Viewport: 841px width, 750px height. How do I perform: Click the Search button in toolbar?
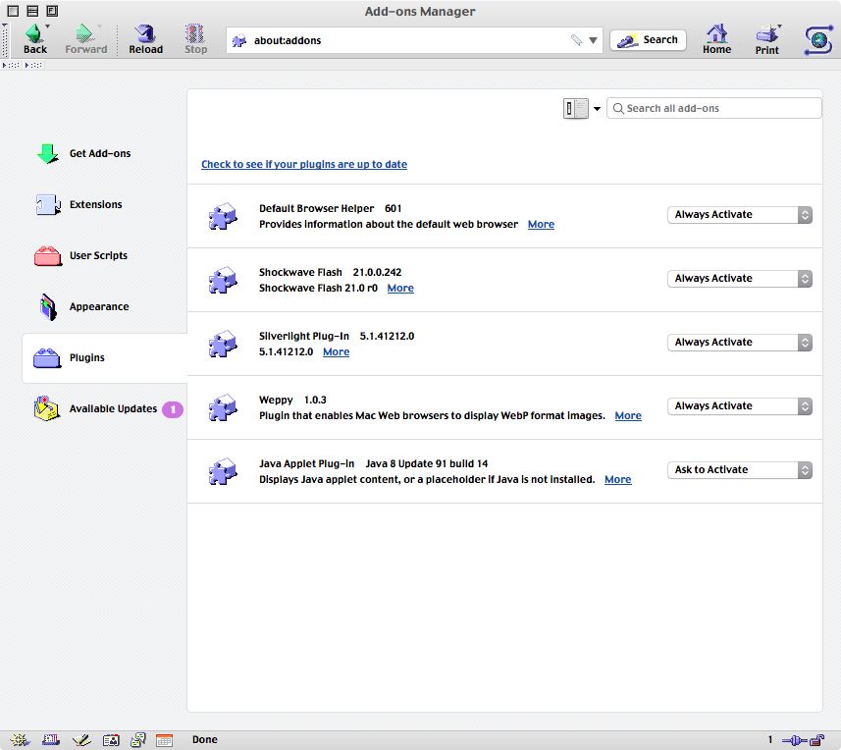(648, 40)
